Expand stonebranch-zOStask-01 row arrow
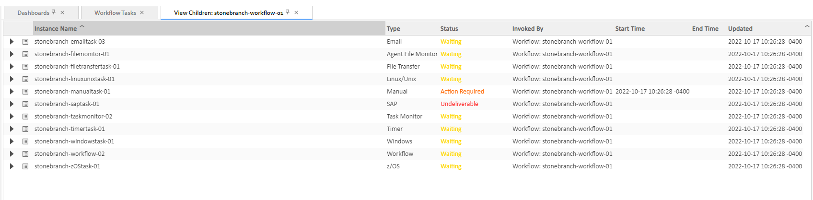This screenshot has height=200, width=813. 12,166
